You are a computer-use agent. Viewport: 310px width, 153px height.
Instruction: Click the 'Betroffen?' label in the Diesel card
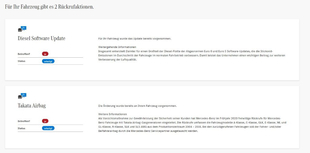click(24, 54)
